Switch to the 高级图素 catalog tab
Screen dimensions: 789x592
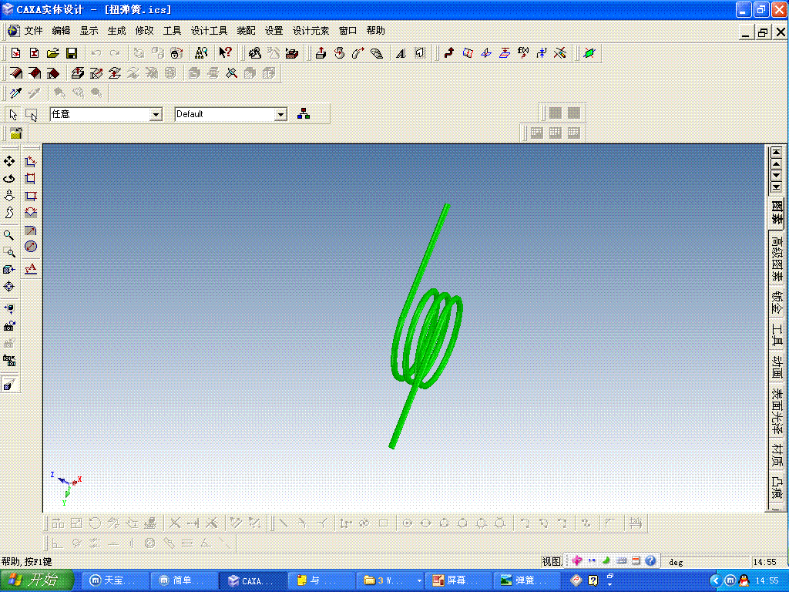(x=777, y=259)
